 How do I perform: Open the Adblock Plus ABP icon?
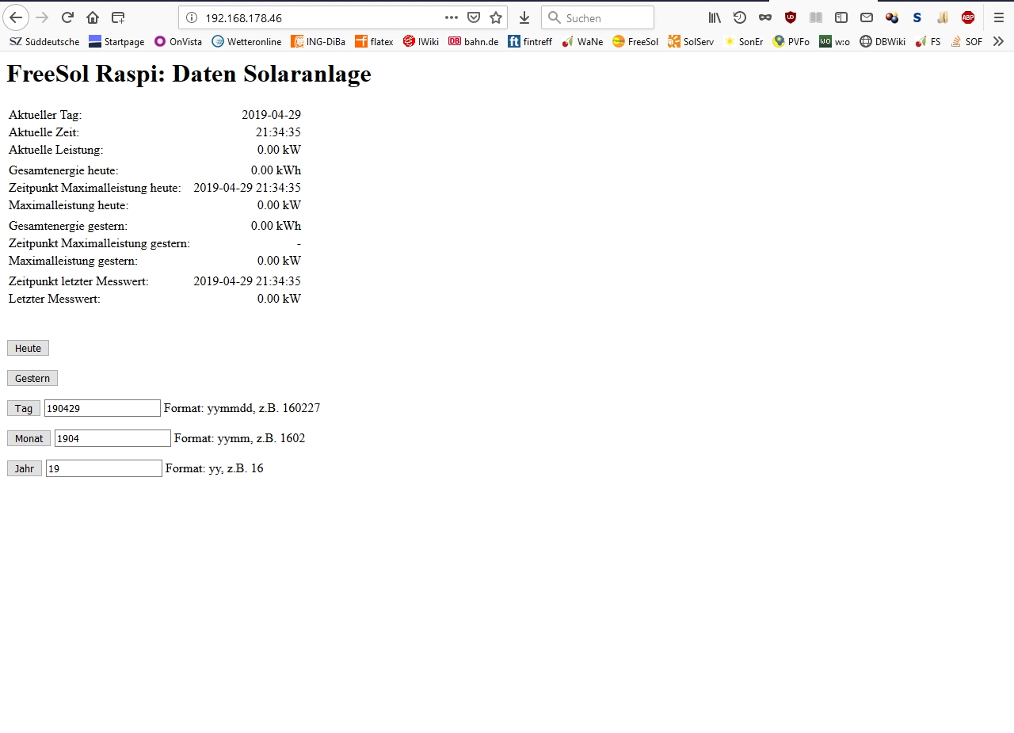coord(967,17)
